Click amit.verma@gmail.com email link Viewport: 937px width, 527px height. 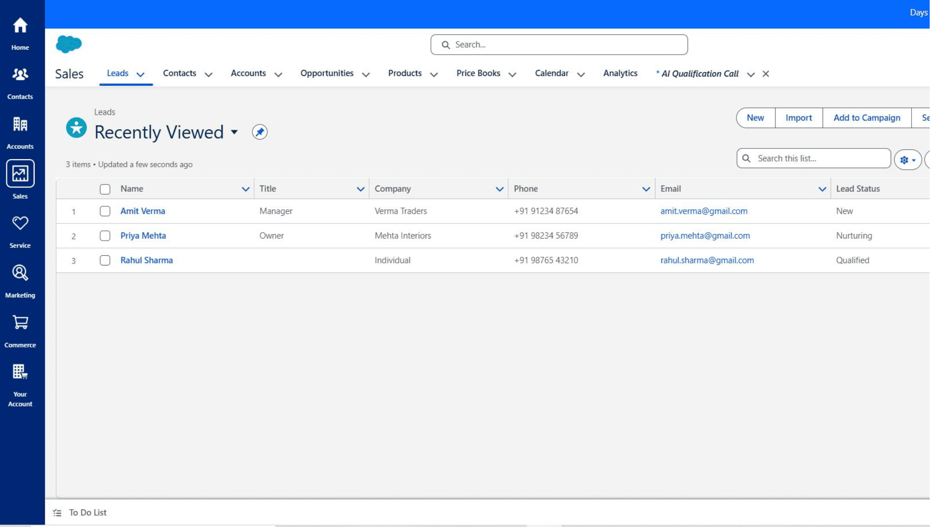pos(704,211)
